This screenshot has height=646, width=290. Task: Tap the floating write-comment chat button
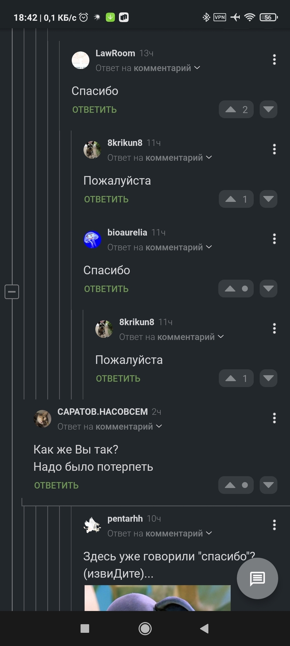click(x=257, y=578)
